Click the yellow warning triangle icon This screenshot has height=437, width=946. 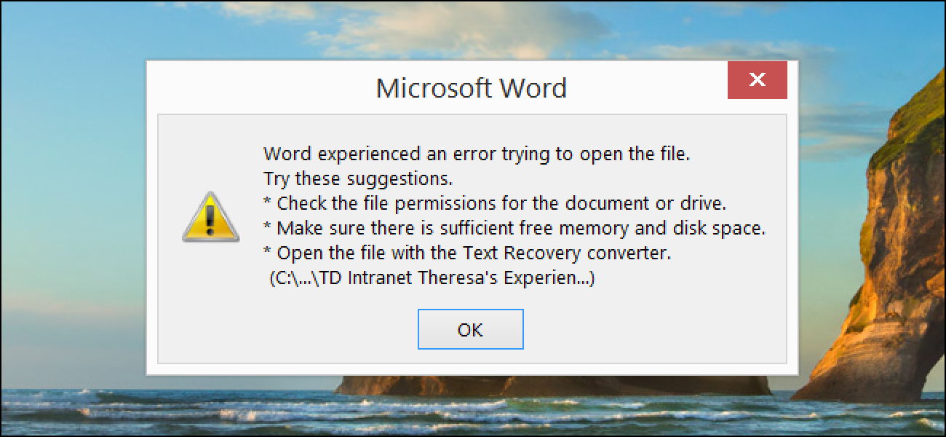tap(210, 217)
